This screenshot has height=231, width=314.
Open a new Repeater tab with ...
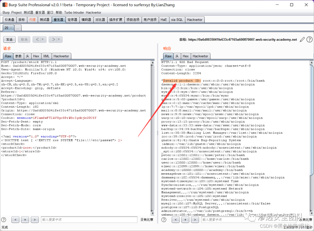tap(18, 28)
